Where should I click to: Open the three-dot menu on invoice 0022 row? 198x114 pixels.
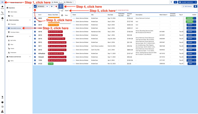195,18
